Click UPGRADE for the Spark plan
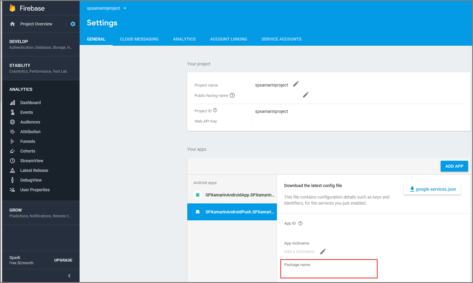The width and height of the screenshot is (473, 283). [x=63, y=260]
